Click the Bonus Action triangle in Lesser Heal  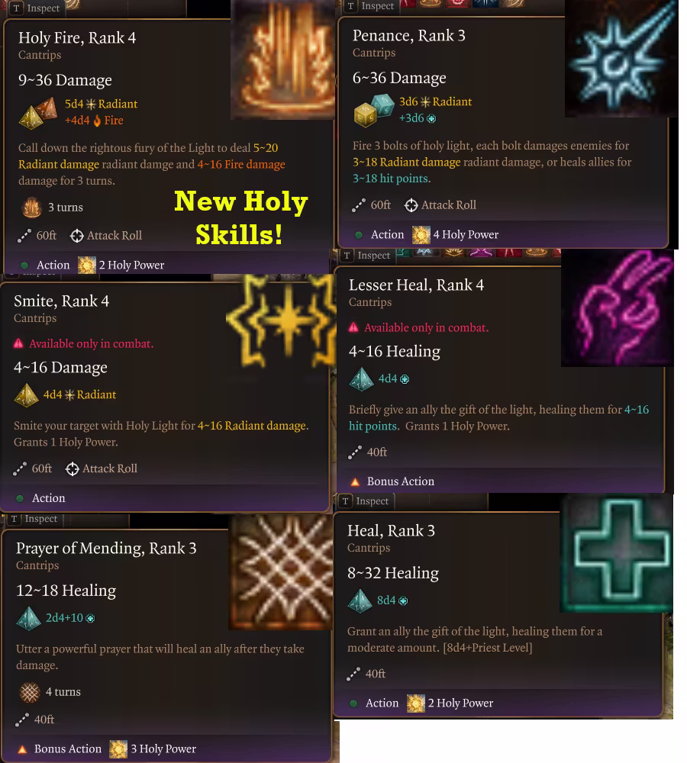[x=355, y=481]
